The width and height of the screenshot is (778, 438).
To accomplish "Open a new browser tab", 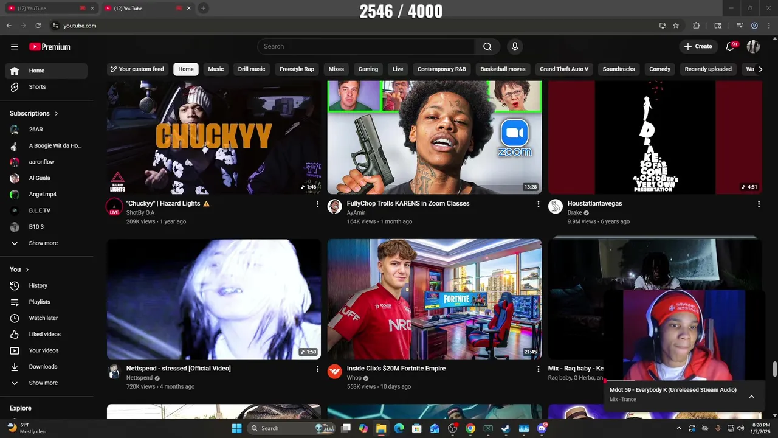I will click(203, 8).
